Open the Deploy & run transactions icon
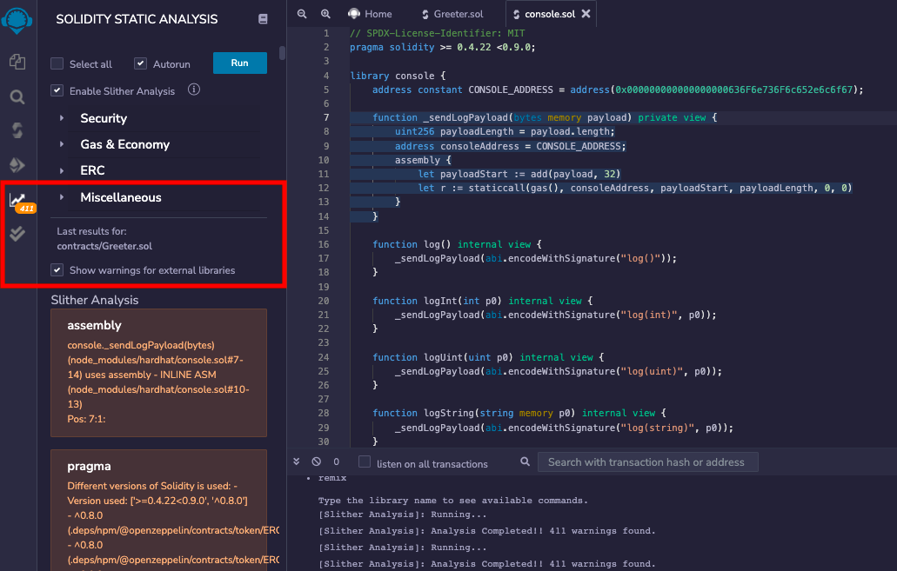 [x=17, y=165]
